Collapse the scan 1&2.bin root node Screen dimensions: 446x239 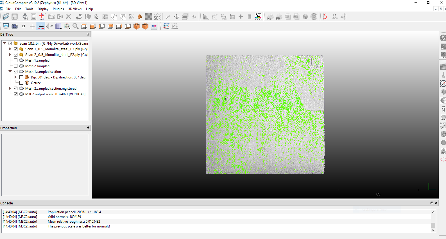(x=4, y=43)
